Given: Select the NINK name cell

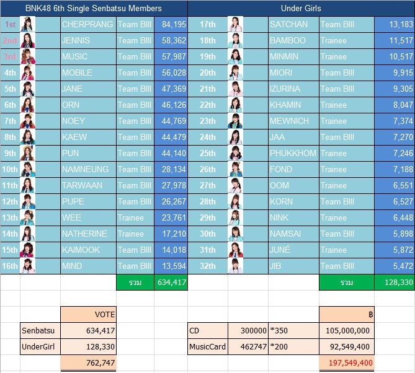Looking at the screenshot, I should [x=293, y=218].
